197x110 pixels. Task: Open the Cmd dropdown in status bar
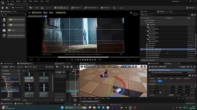pos(29,104)
